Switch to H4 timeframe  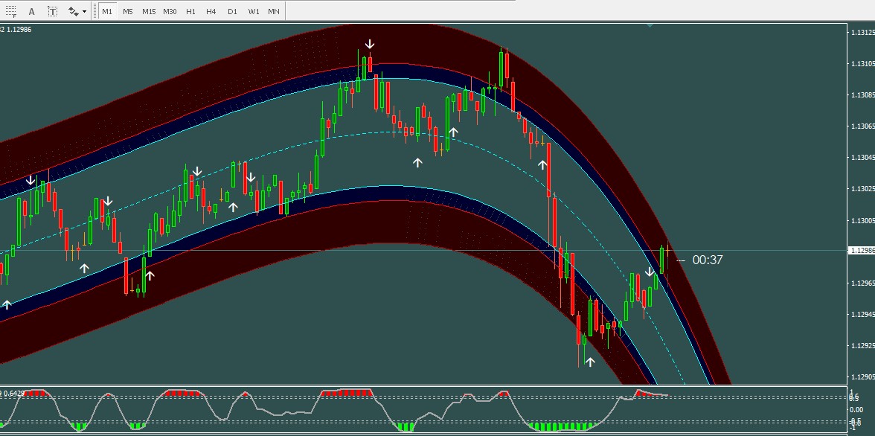pyautogui.click(x=211, y=11)
